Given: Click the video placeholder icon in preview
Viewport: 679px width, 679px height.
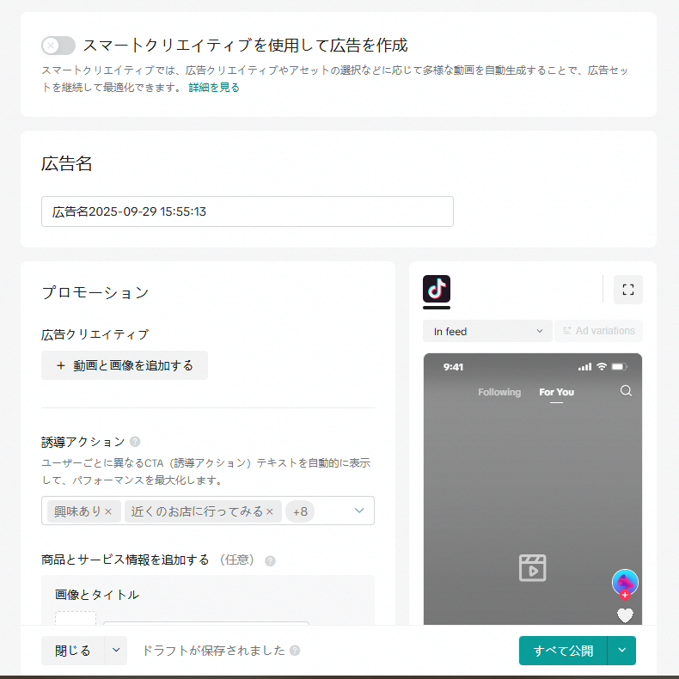Looking at the screenshot, I should 532,567.
